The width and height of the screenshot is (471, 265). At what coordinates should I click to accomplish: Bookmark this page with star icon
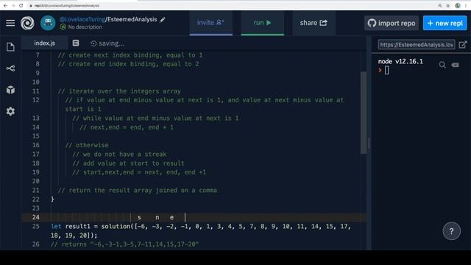(x=448, y=5)
